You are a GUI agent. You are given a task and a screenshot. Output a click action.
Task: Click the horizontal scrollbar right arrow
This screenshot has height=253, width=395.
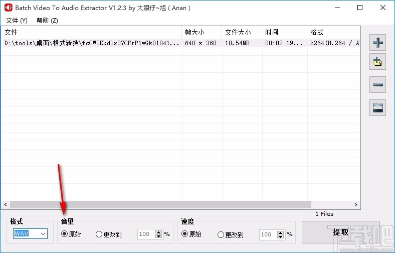pos(356,205)
